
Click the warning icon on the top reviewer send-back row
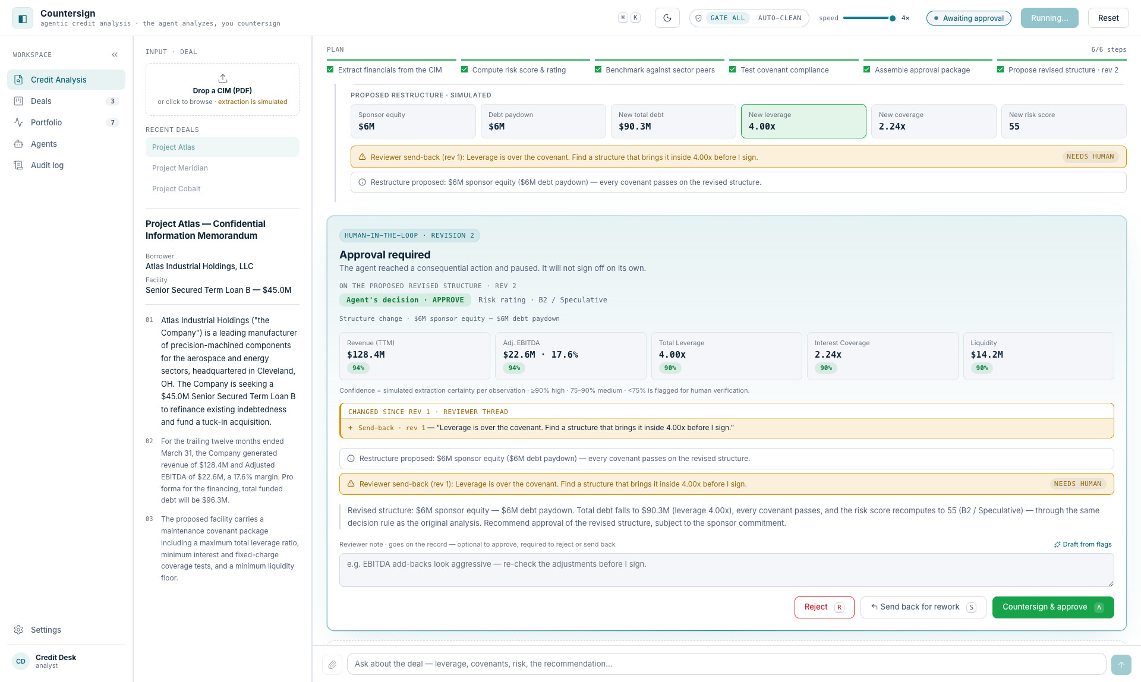pos(362,157)
